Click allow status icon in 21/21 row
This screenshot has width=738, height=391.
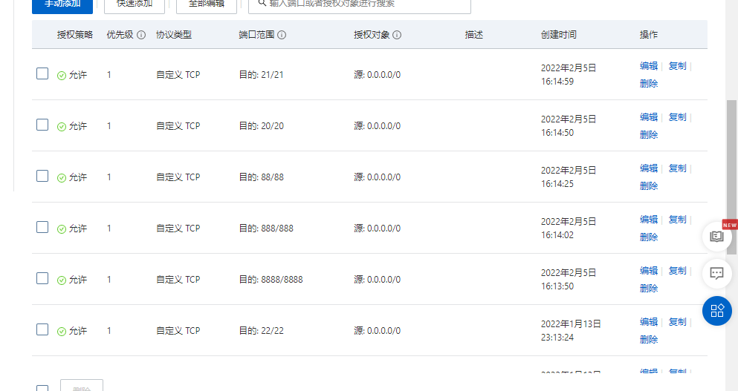[x=62, y=75]
